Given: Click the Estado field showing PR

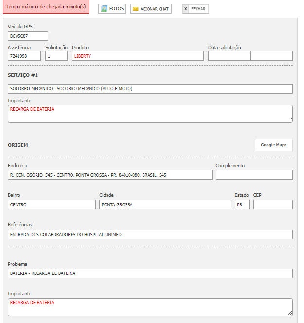Looking at the screenshot, I should point(242,204).
